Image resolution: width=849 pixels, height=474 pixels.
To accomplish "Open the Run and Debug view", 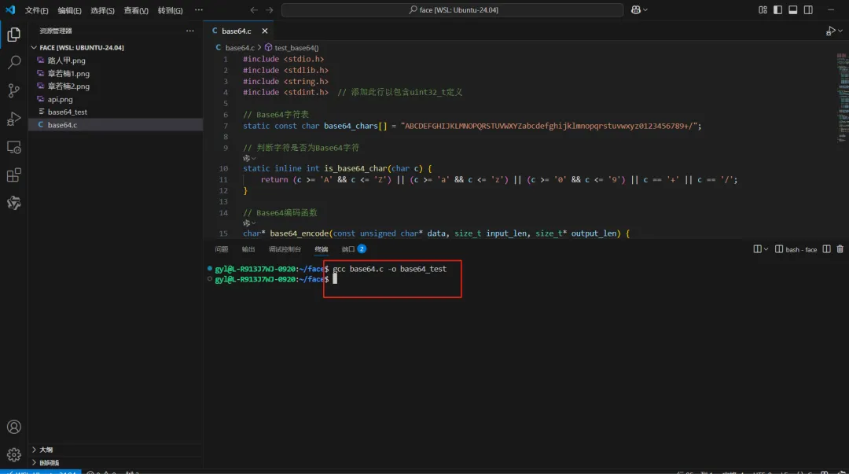I will [14, 119].
